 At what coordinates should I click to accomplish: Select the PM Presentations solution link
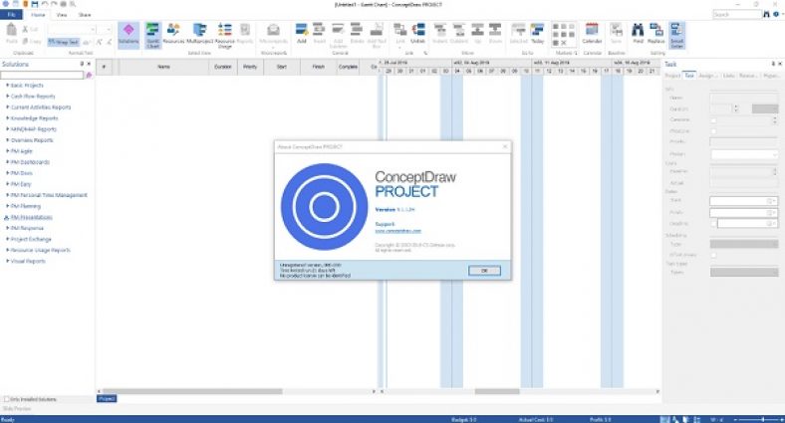click(32, 217)
